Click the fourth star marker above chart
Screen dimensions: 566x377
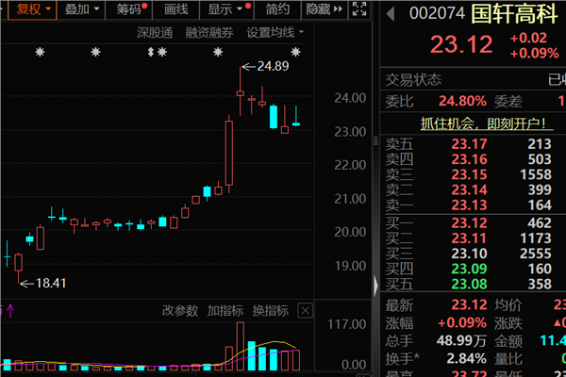click(218, 53)
